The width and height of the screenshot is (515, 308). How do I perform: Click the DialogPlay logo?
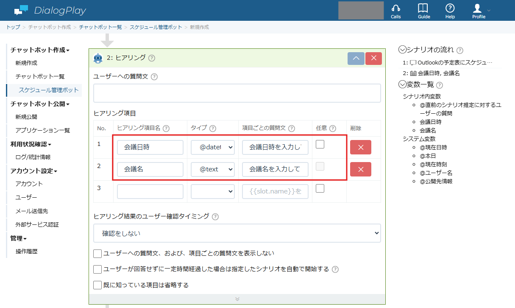click(x=50, y=11)
